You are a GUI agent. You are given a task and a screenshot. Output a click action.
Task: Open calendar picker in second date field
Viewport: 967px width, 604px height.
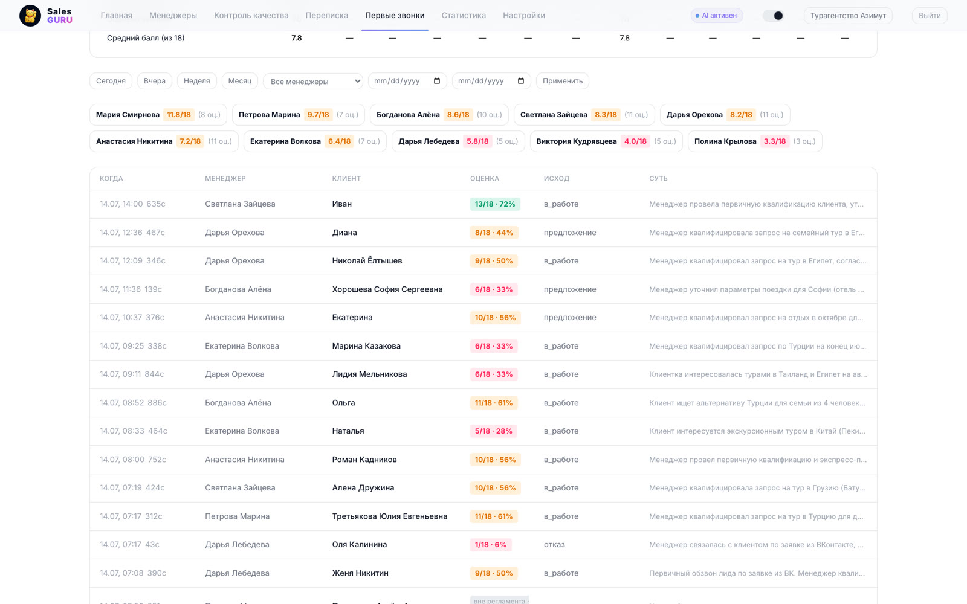click(521, 81)
